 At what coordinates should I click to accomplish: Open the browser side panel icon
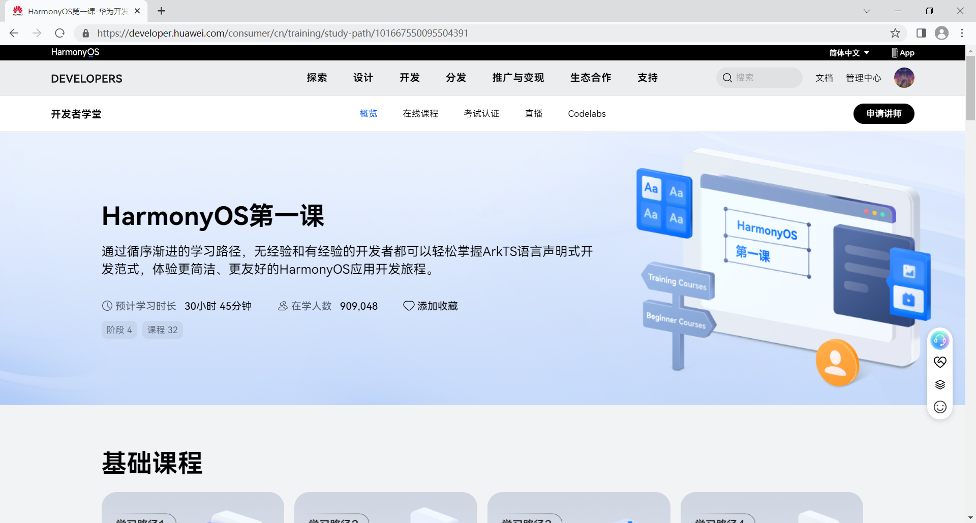[x=921, y=33]
